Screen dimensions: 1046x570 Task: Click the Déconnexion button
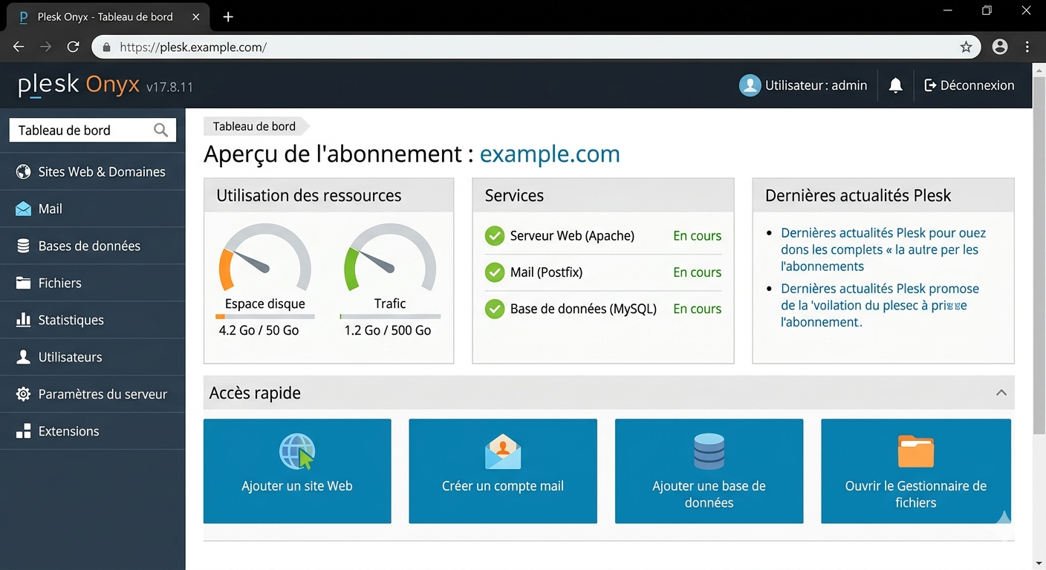pos(969,85)
